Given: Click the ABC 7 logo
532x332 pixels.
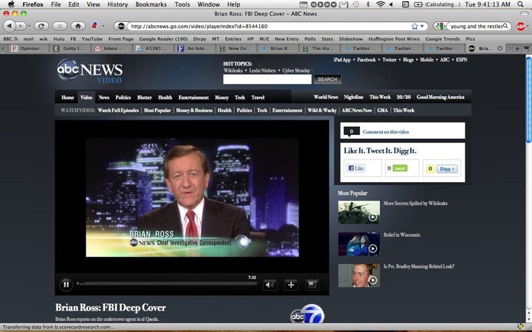Looking at the screenshot, I should click(307, 314).
